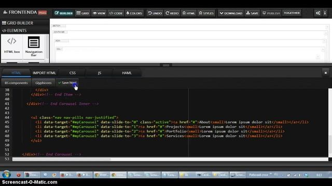332x186 pixels.
Task: Redo the last change
Action: pyautogui.click(x=172, y=13)
